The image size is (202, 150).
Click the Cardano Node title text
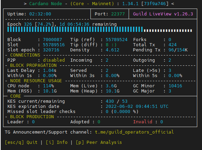(46, 4)
